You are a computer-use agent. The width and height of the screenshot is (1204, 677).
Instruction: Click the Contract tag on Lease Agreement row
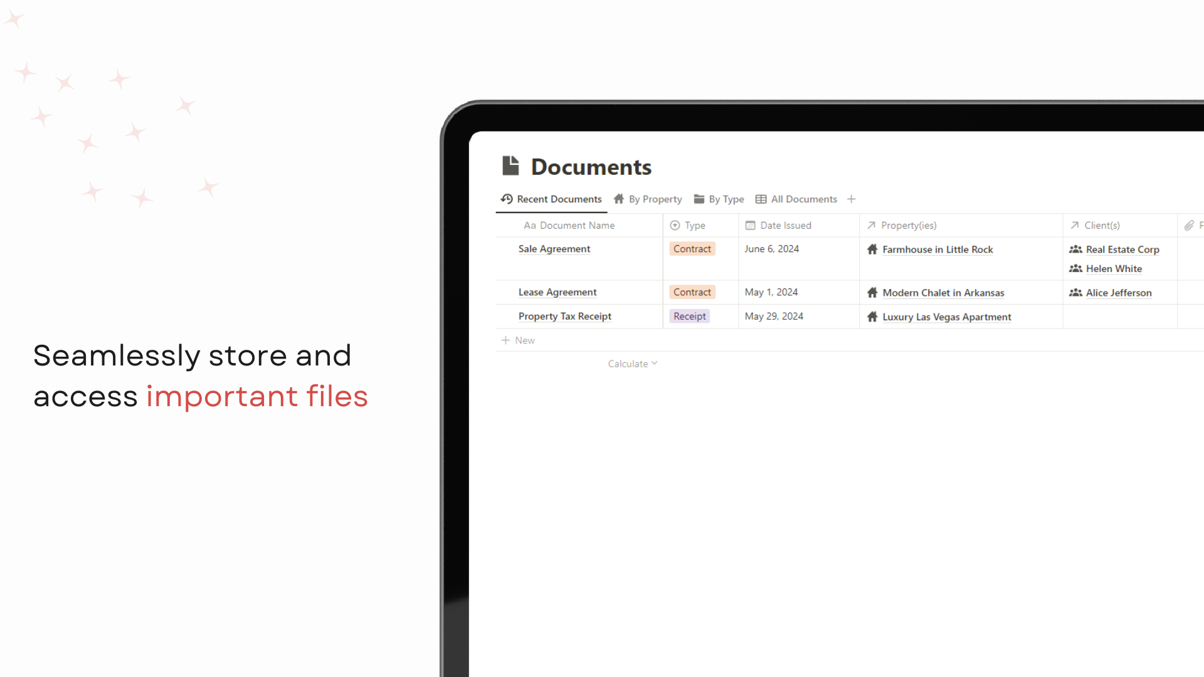point(692,292)
